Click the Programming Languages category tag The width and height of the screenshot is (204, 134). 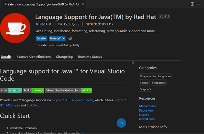tap(156, 76)
